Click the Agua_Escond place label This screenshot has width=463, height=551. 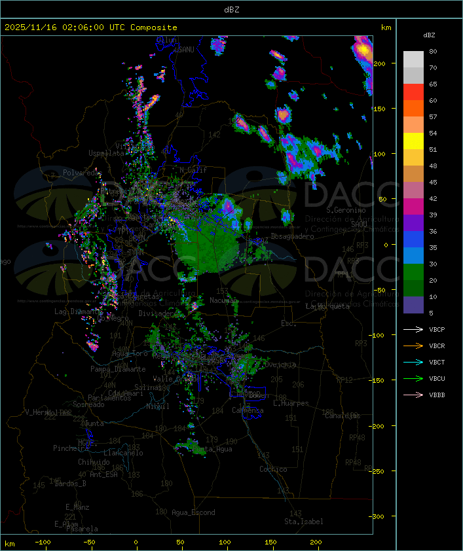pyautogui.click(x=193, y=512)
